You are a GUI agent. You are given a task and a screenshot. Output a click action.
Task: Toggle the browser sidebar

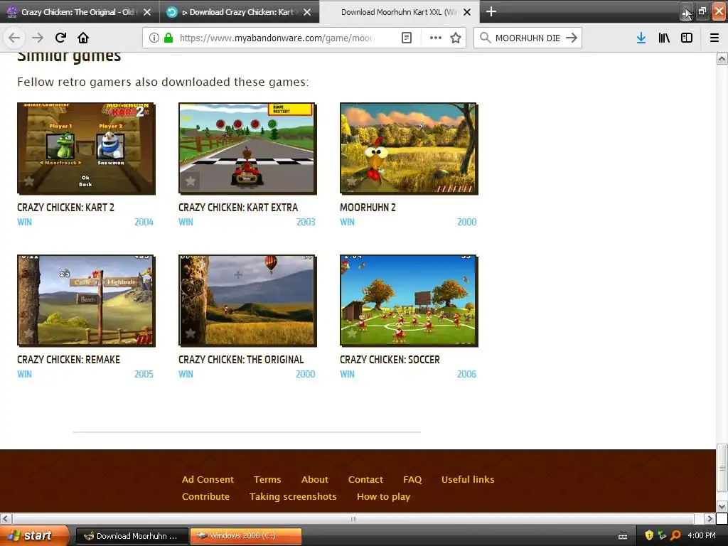tap(687, 38)
